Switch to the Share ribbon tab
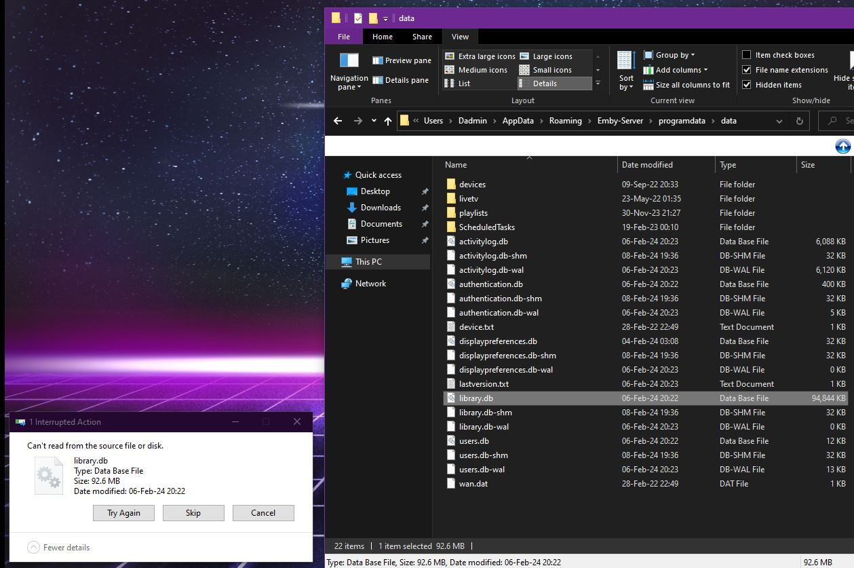The height and width of the screenshot is (568, 854). tap(422, 37)
